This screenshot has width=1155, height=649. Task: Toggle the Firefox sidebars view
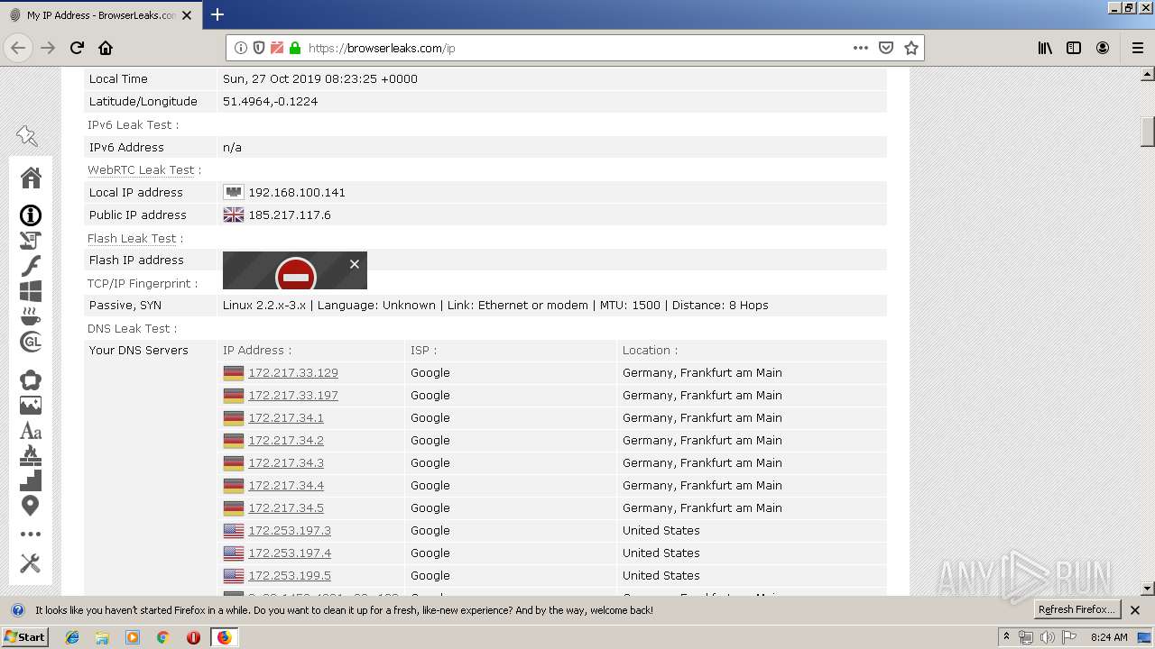1074,48
